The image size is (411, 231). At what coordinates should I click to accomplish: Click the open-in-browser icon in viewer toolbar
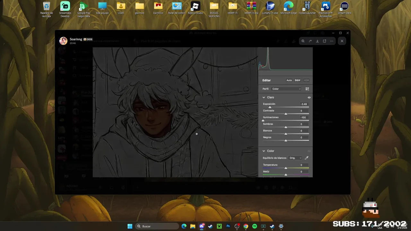tap(324, 41)
